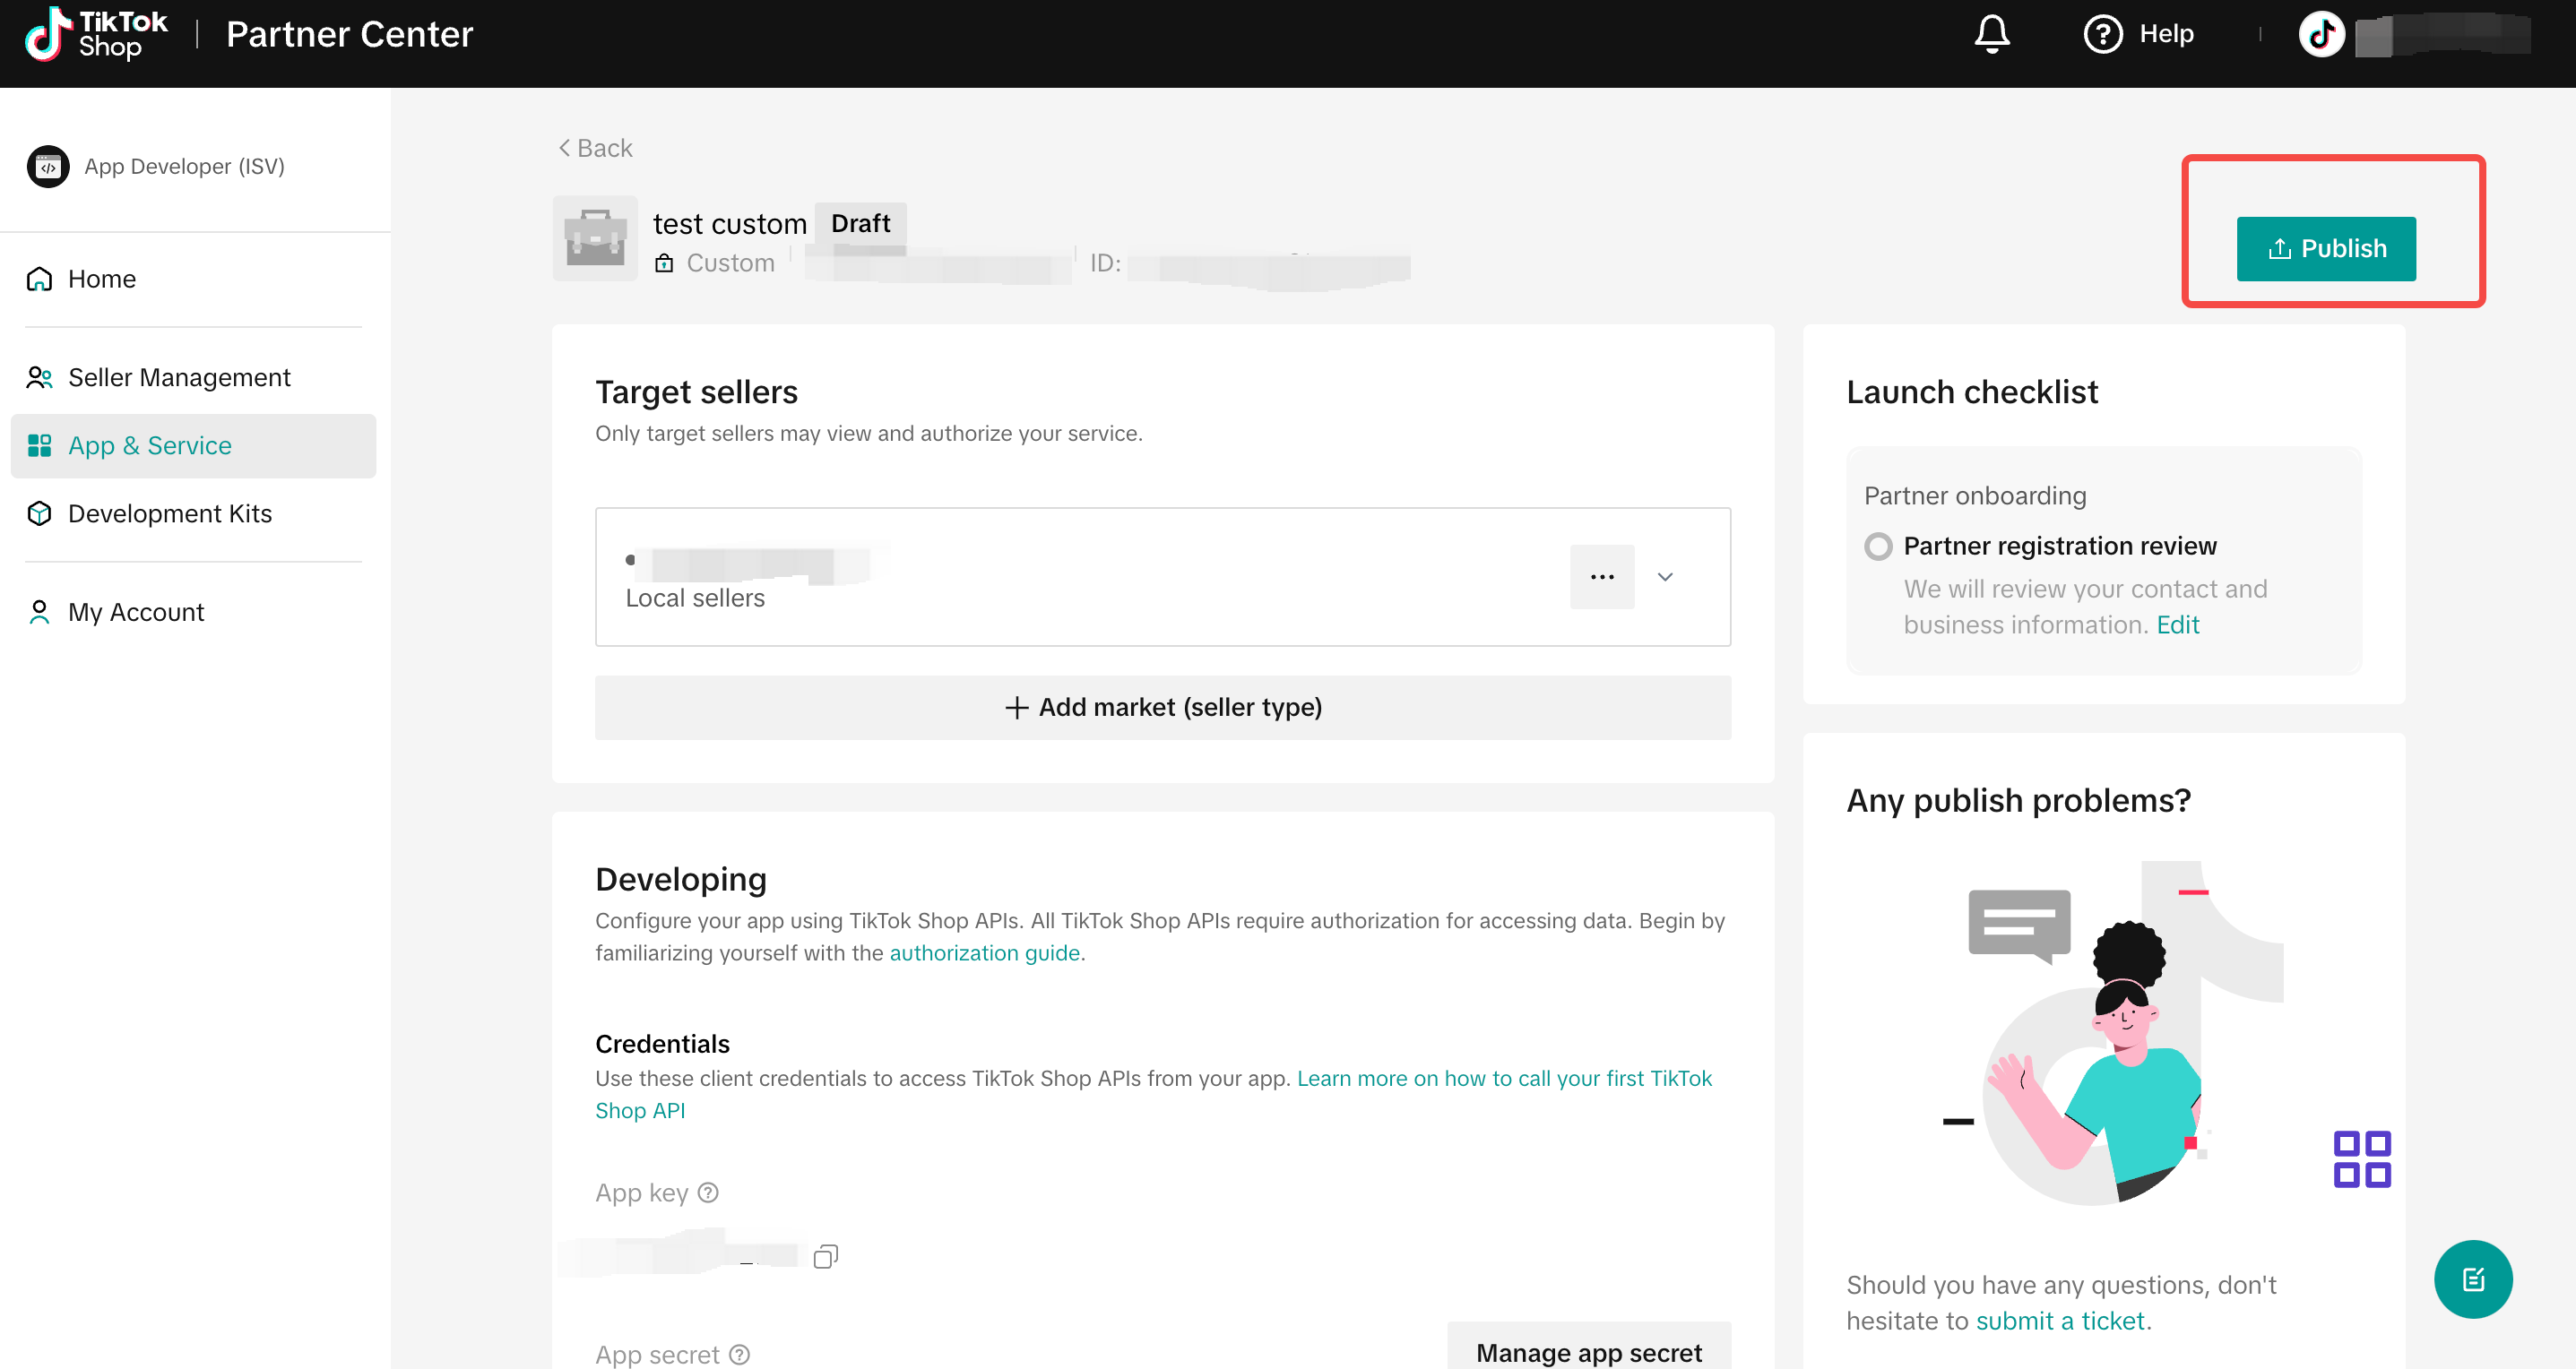Click the publish help illustration

(2112, 1034)
